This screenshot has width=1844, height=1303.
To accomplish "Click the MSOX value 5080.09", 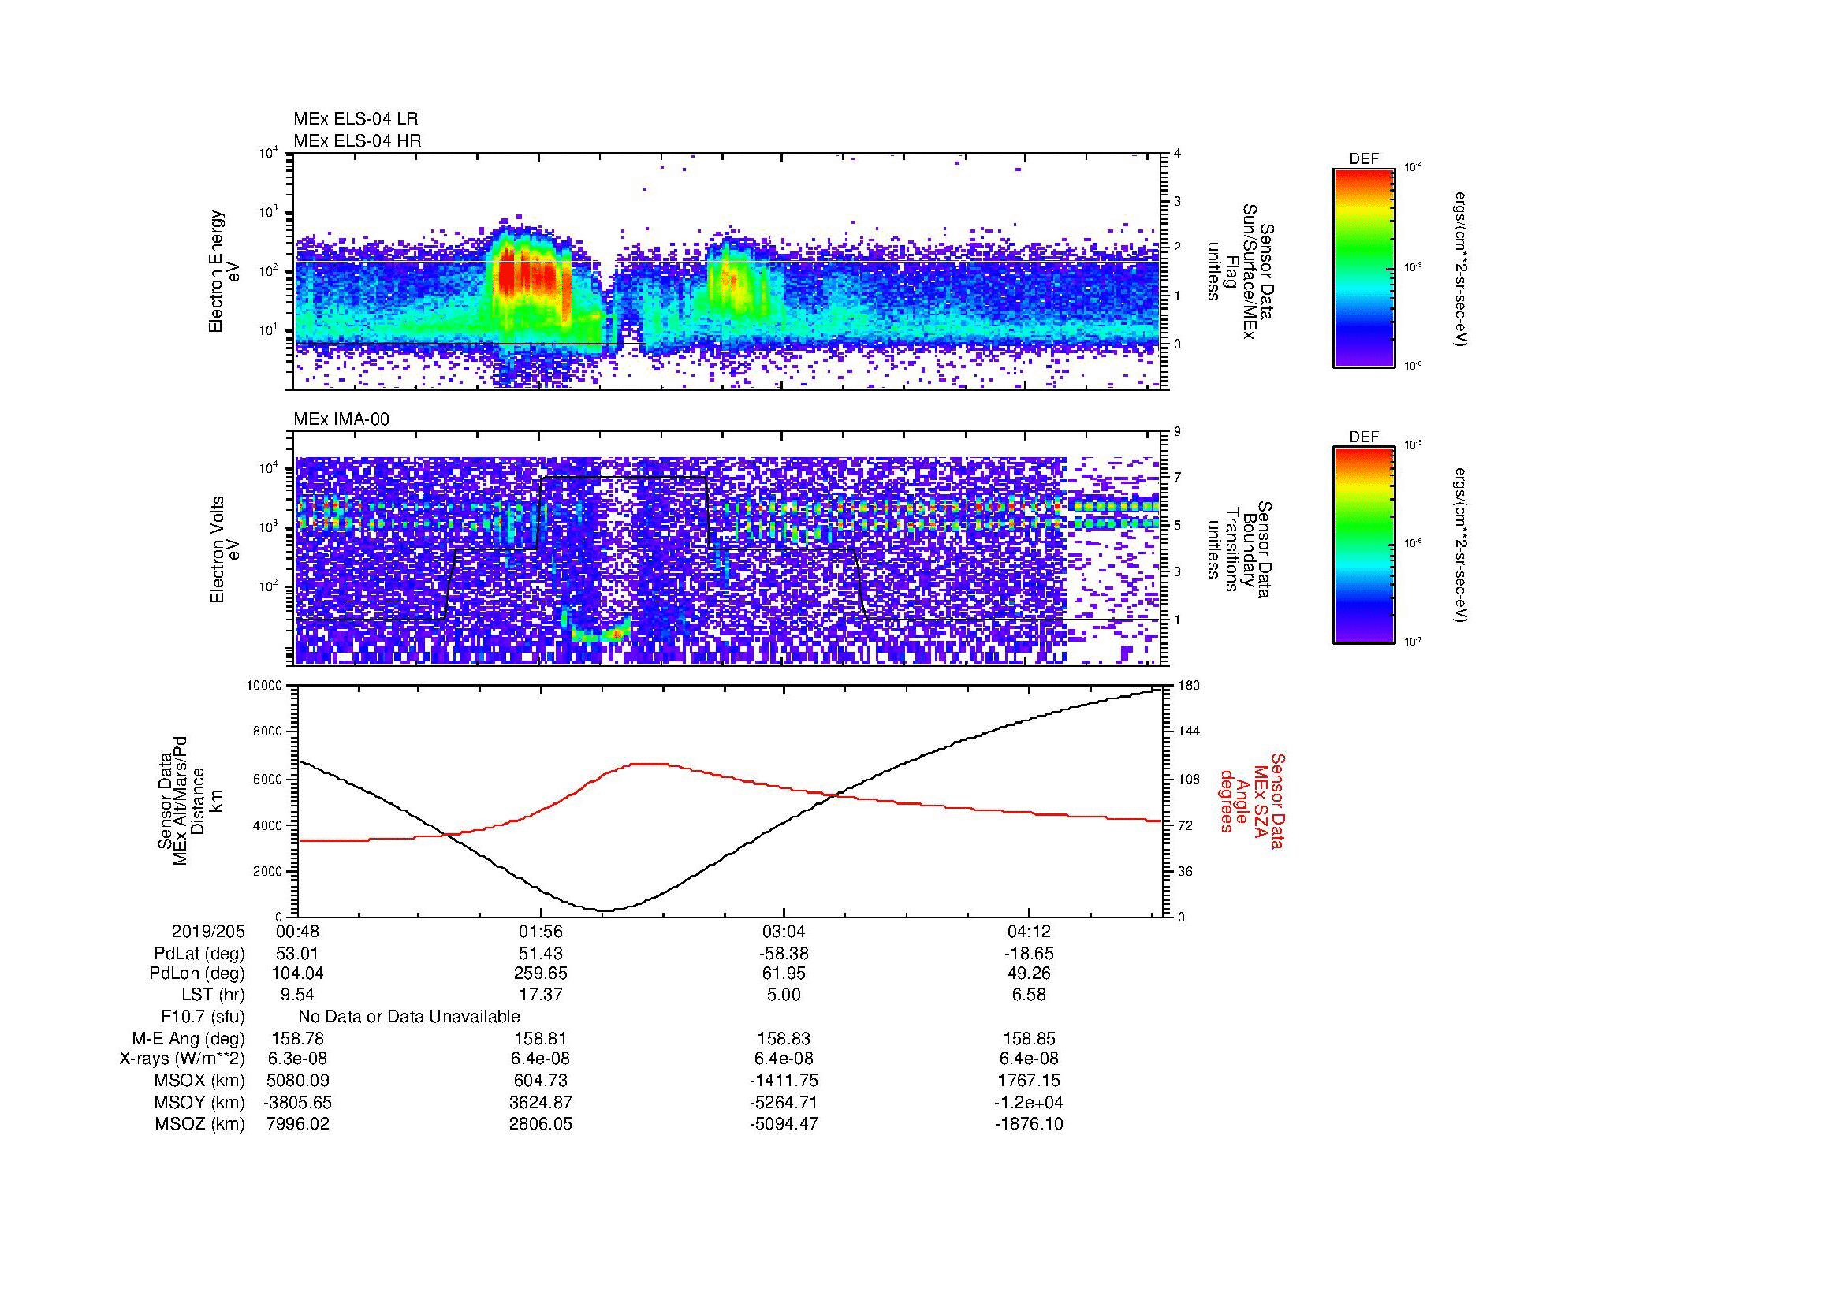I will click(298, 1081).
